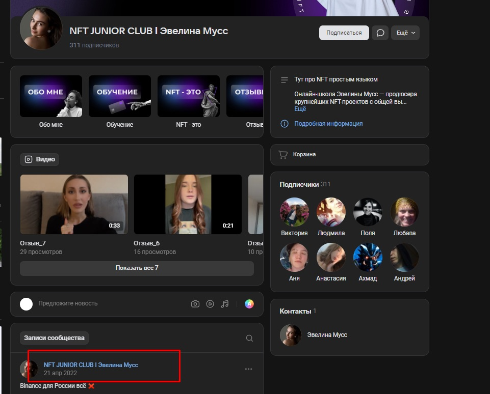
Task: Open the Обо мне menu tile
Action: click(x=51, y=96)
